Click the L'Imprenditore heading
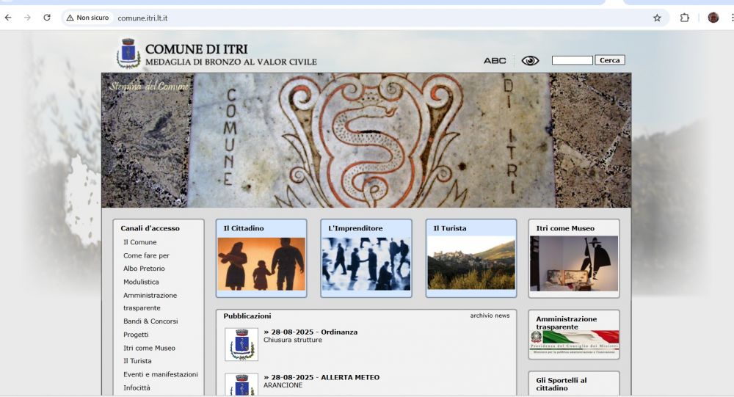This screenshot has width=734, height=397. click(x=355, y=228)
